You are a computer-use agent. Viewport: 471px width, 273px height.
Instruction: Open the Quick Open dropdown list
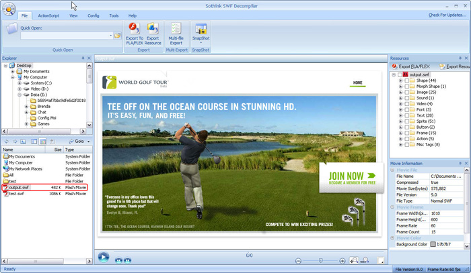click(110, 36)
